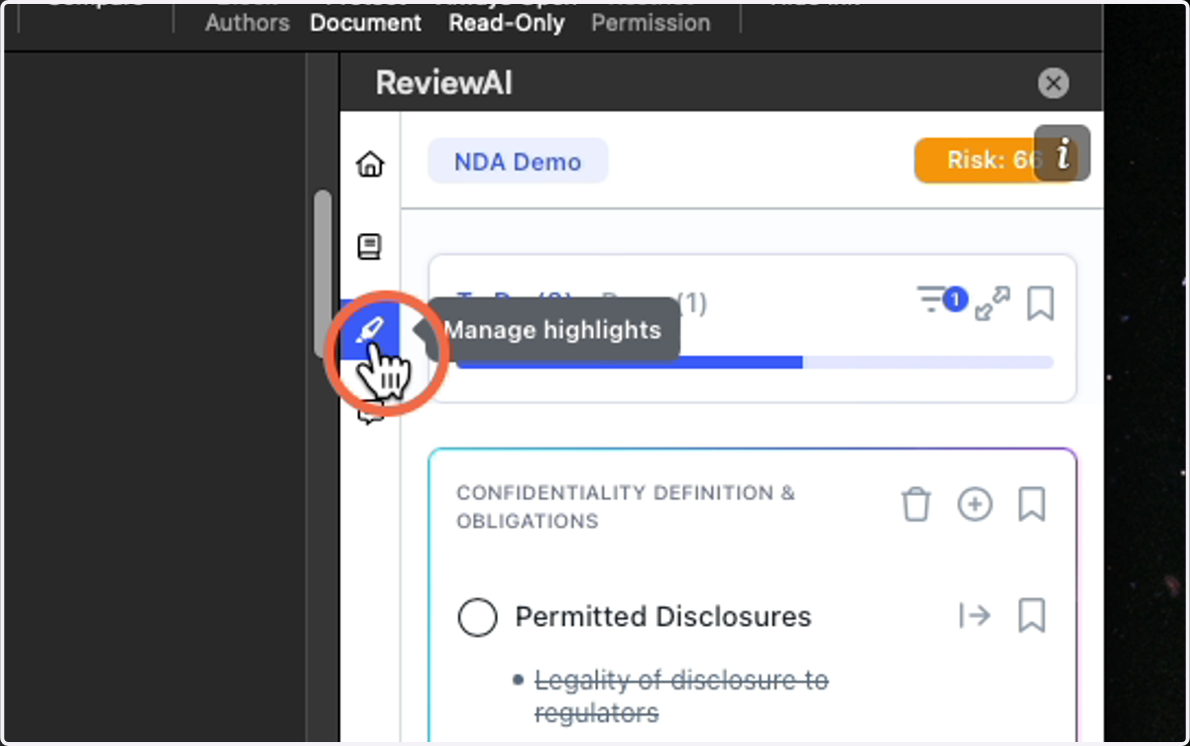The height and width of the screenshot is (746, 1190).
Task: Open the ReviewAI home icon
Action: click(x=370, y=164)
